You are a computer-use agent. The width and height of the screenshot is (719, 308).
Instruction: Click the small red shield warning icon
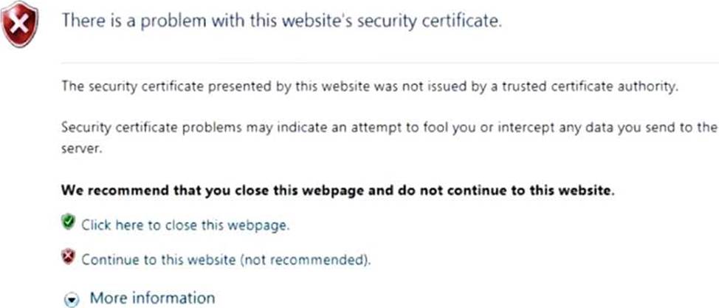(x=68, y=256)
